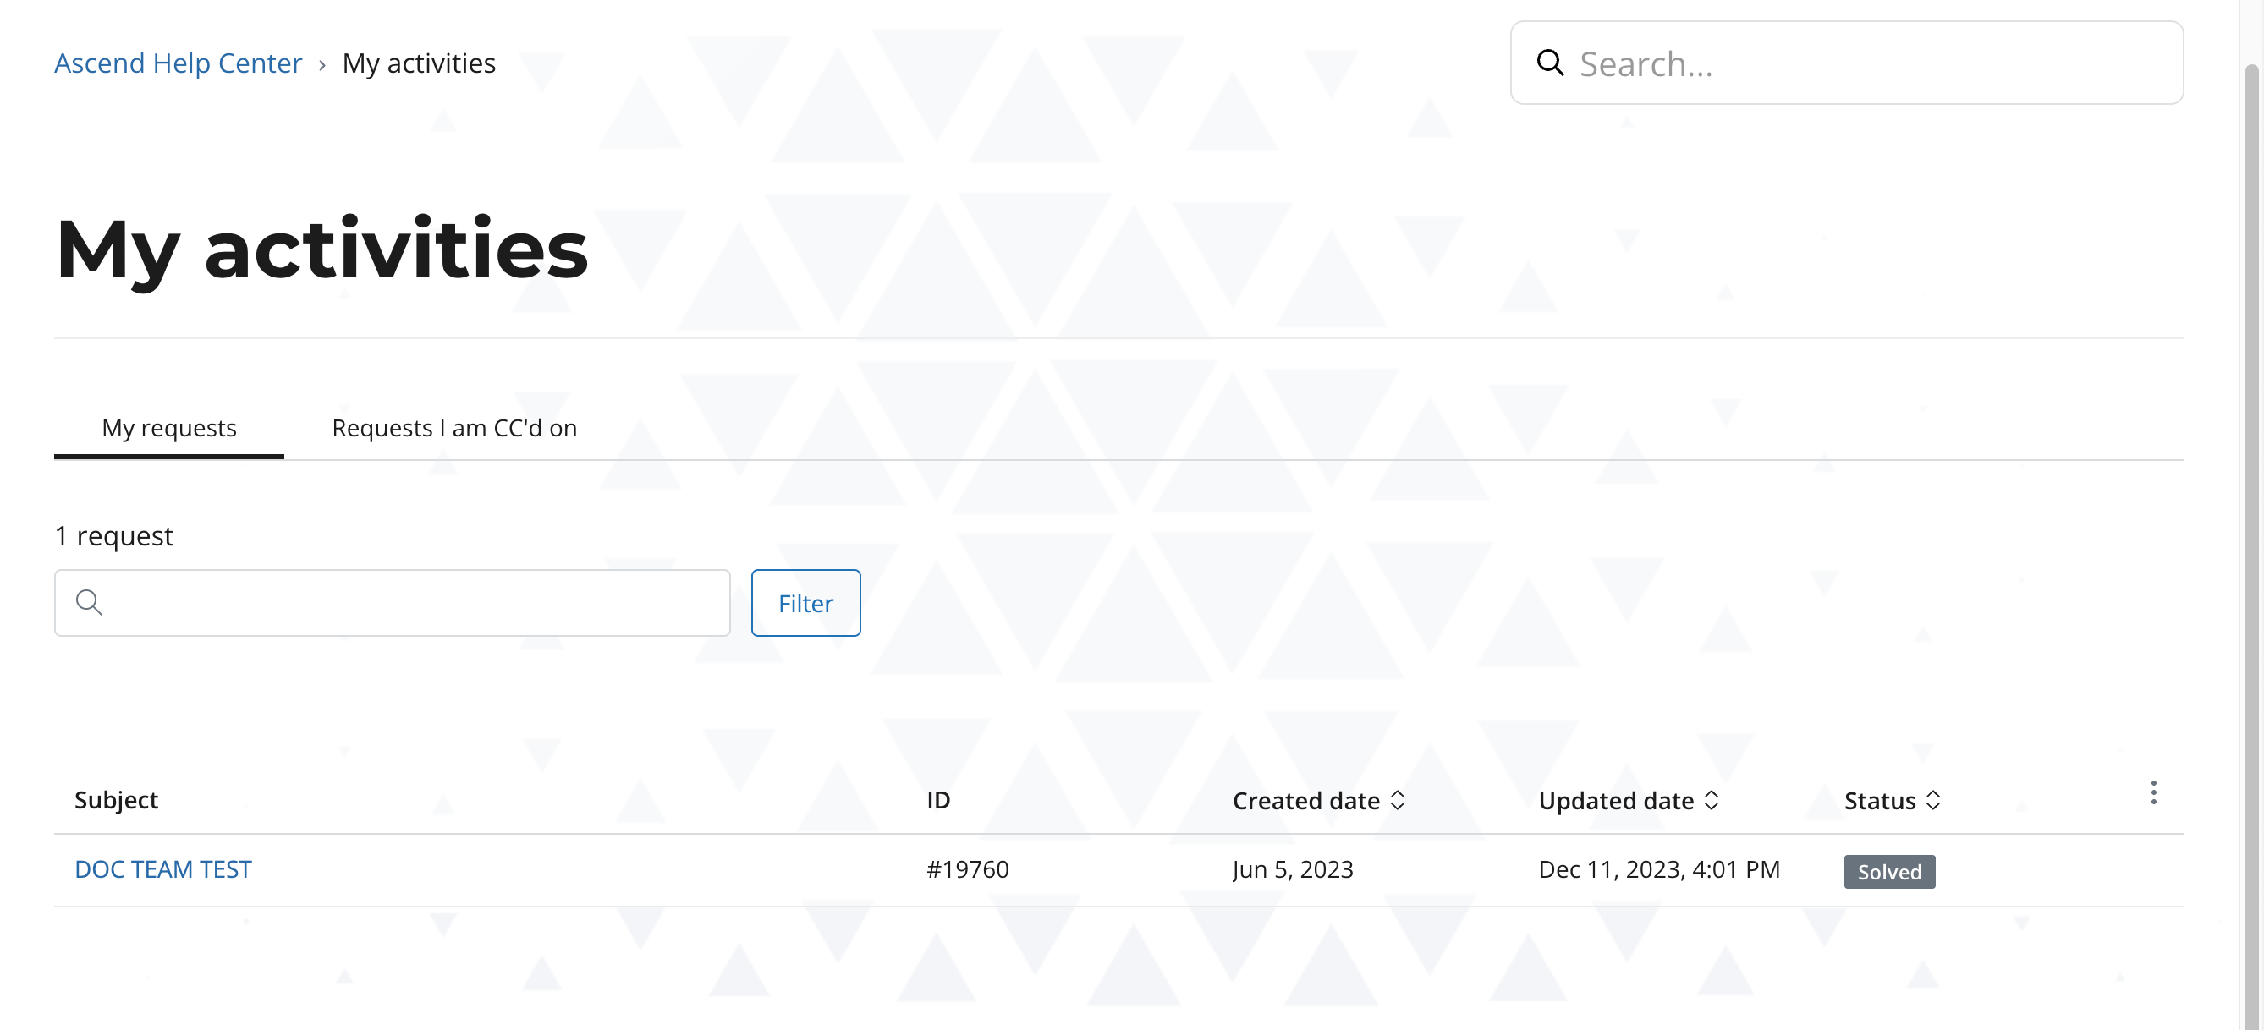Open the three-dot column options menu
Image resolution: width=2264 pixels, height=1030 pixels.
tap(2153, 792)
